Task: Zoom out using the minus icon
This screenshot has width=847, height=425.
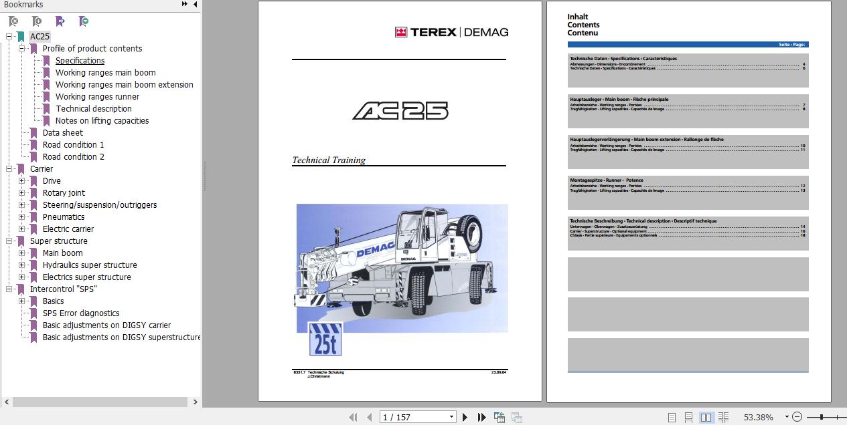Action: pyautogui.click(x=798, y=416)
